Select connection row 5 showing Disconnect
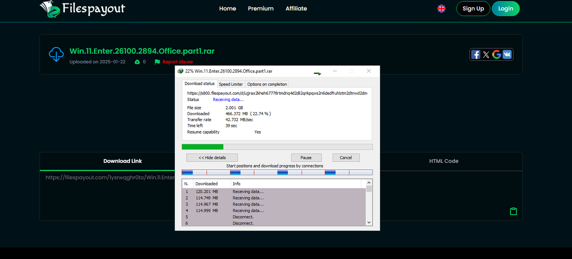The image size is (572, 259). click(274, 217)
